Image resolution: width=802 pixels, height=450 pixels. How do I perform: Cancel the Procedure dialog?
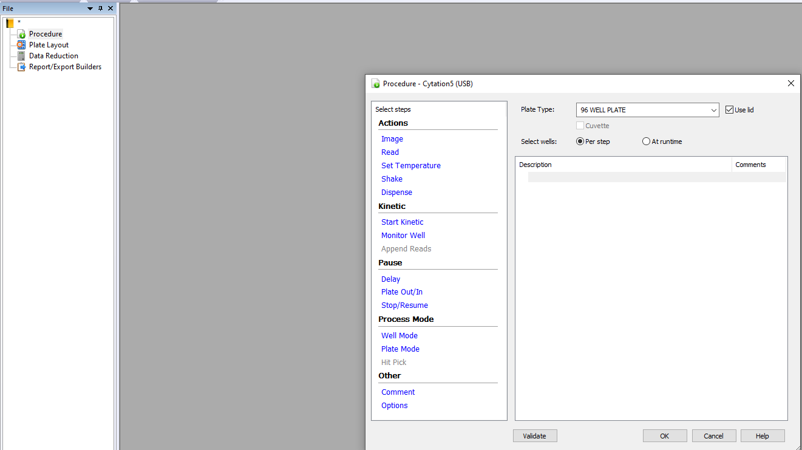coord(714,436)
